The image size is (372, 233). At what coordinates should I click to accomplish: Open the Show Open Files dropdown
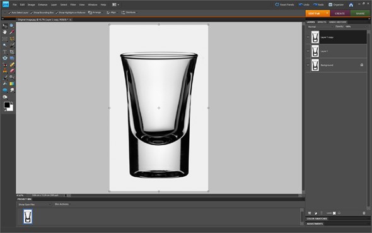(x=35, y=205)
